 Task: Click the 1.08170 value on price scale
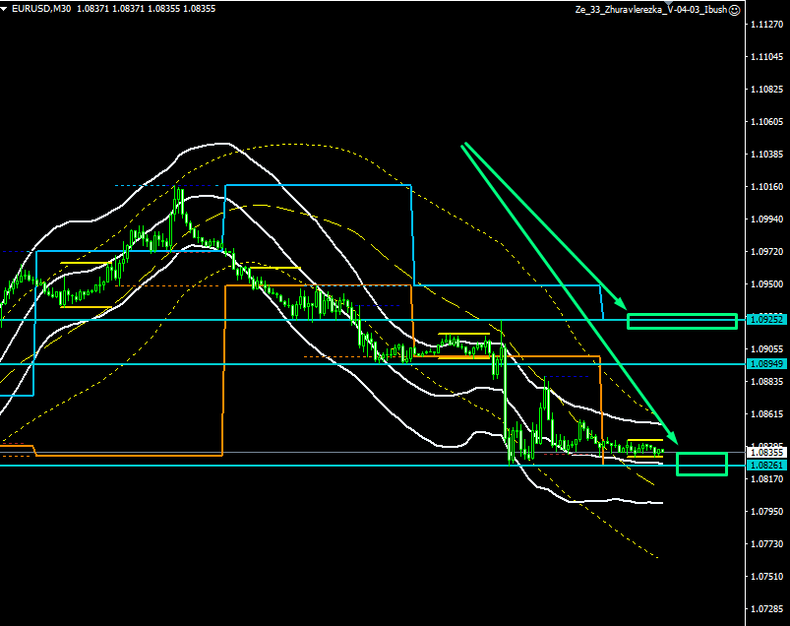[x=766, y=478]
